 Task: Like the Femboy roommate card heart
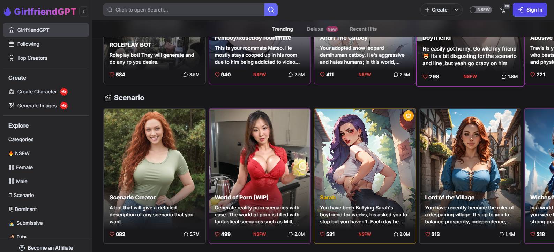217,75
